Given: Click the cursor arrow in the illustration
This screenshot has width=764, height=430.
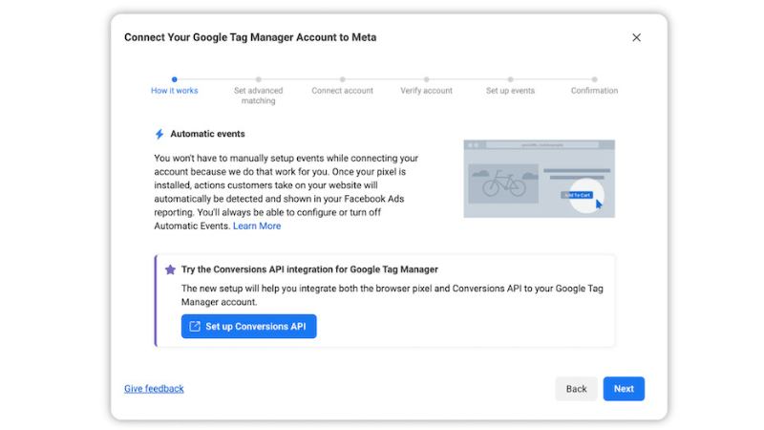Looking at the screenshot, I should [599, 204].
